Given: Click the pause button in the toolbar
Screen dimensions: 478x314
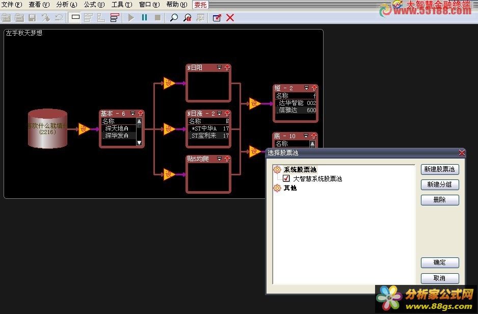Looking at the screenshot, I should click(x=145, y=18).
